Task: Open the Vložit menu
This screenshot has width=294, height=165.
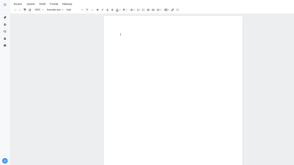Action: [x=42, y=4]
